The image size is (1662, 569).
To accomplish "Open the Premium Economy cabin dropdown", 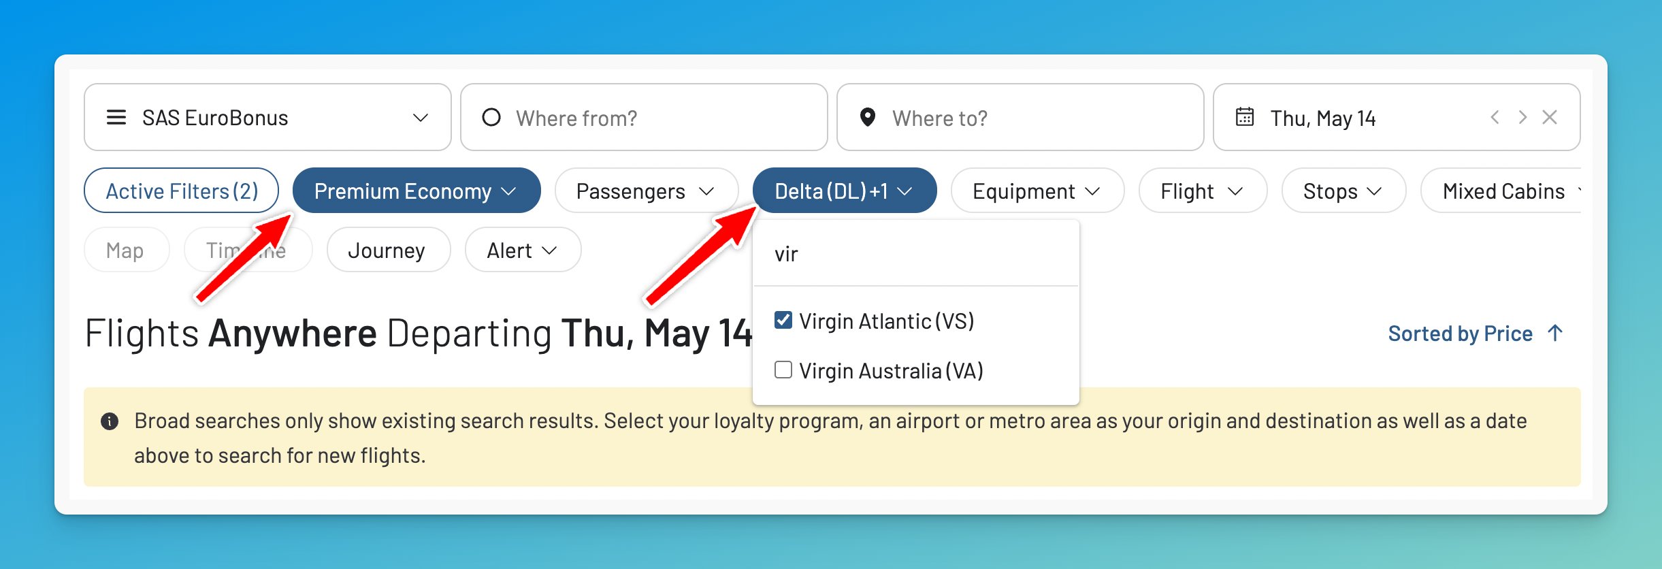I will 416,191.
